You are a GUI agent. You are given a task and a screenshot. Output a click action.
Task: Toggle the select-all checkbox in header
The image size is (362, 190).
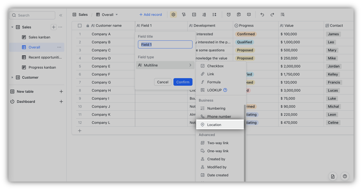click(80, 26)
